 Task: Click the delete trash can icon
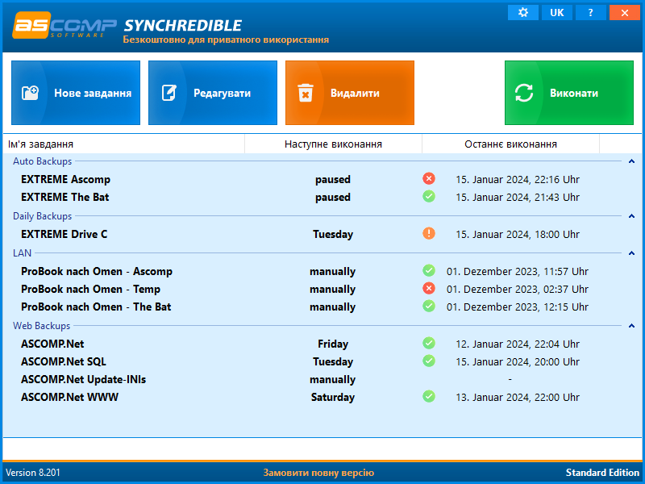pyautogui.click(x=306, y=93)
